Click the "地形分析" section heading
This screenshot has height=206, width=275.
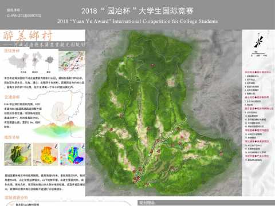[x=12, y=137]
